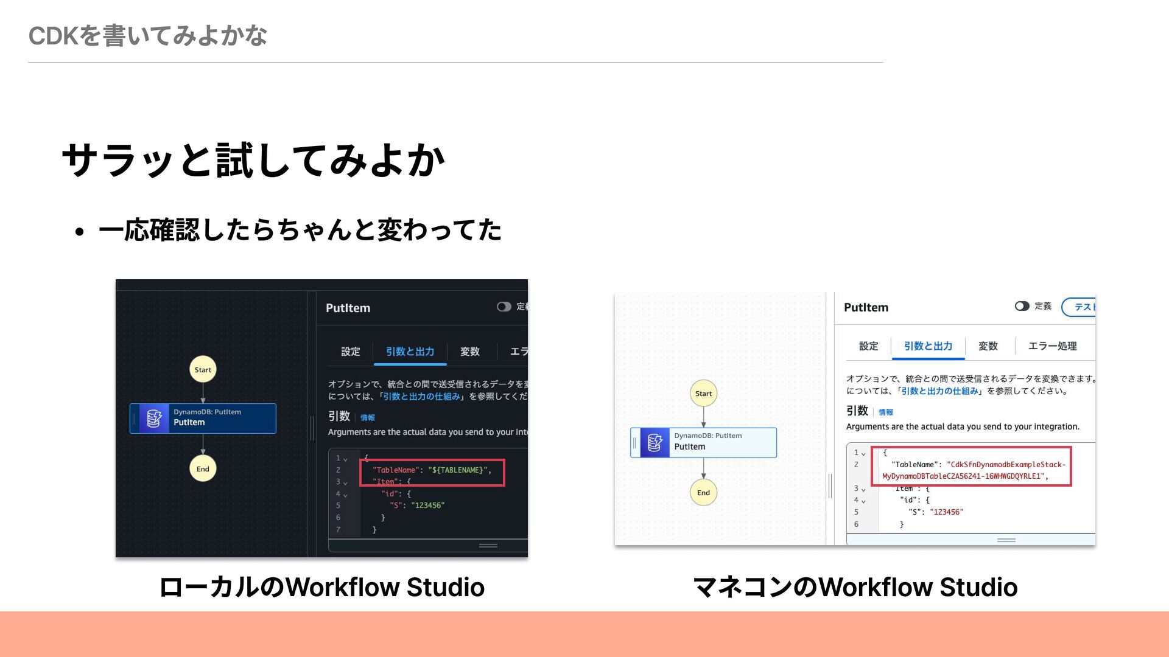
Task: Collapse line 3 fold arrow in the console code editor
Action: point(863,490)
